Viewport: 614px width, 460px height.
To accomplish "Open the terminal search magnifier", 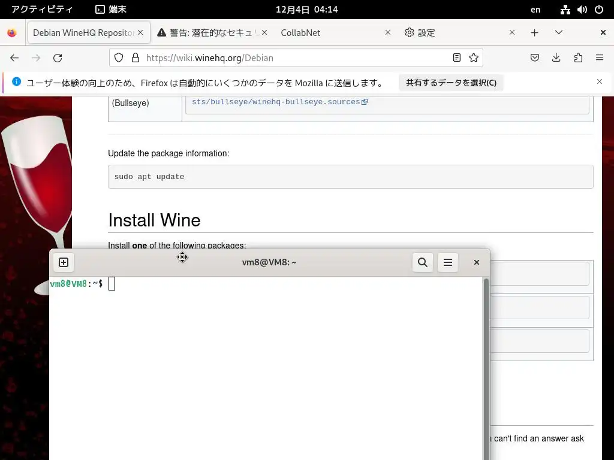I will coord(423,262).
